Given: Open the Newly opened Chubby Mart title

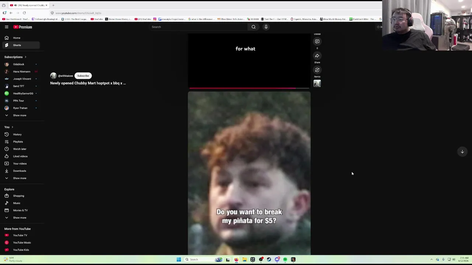Looking at the screenshot, I should (x=88, y=83).
